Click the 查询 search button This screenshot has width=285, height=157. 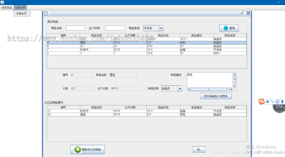click(229, 28)
